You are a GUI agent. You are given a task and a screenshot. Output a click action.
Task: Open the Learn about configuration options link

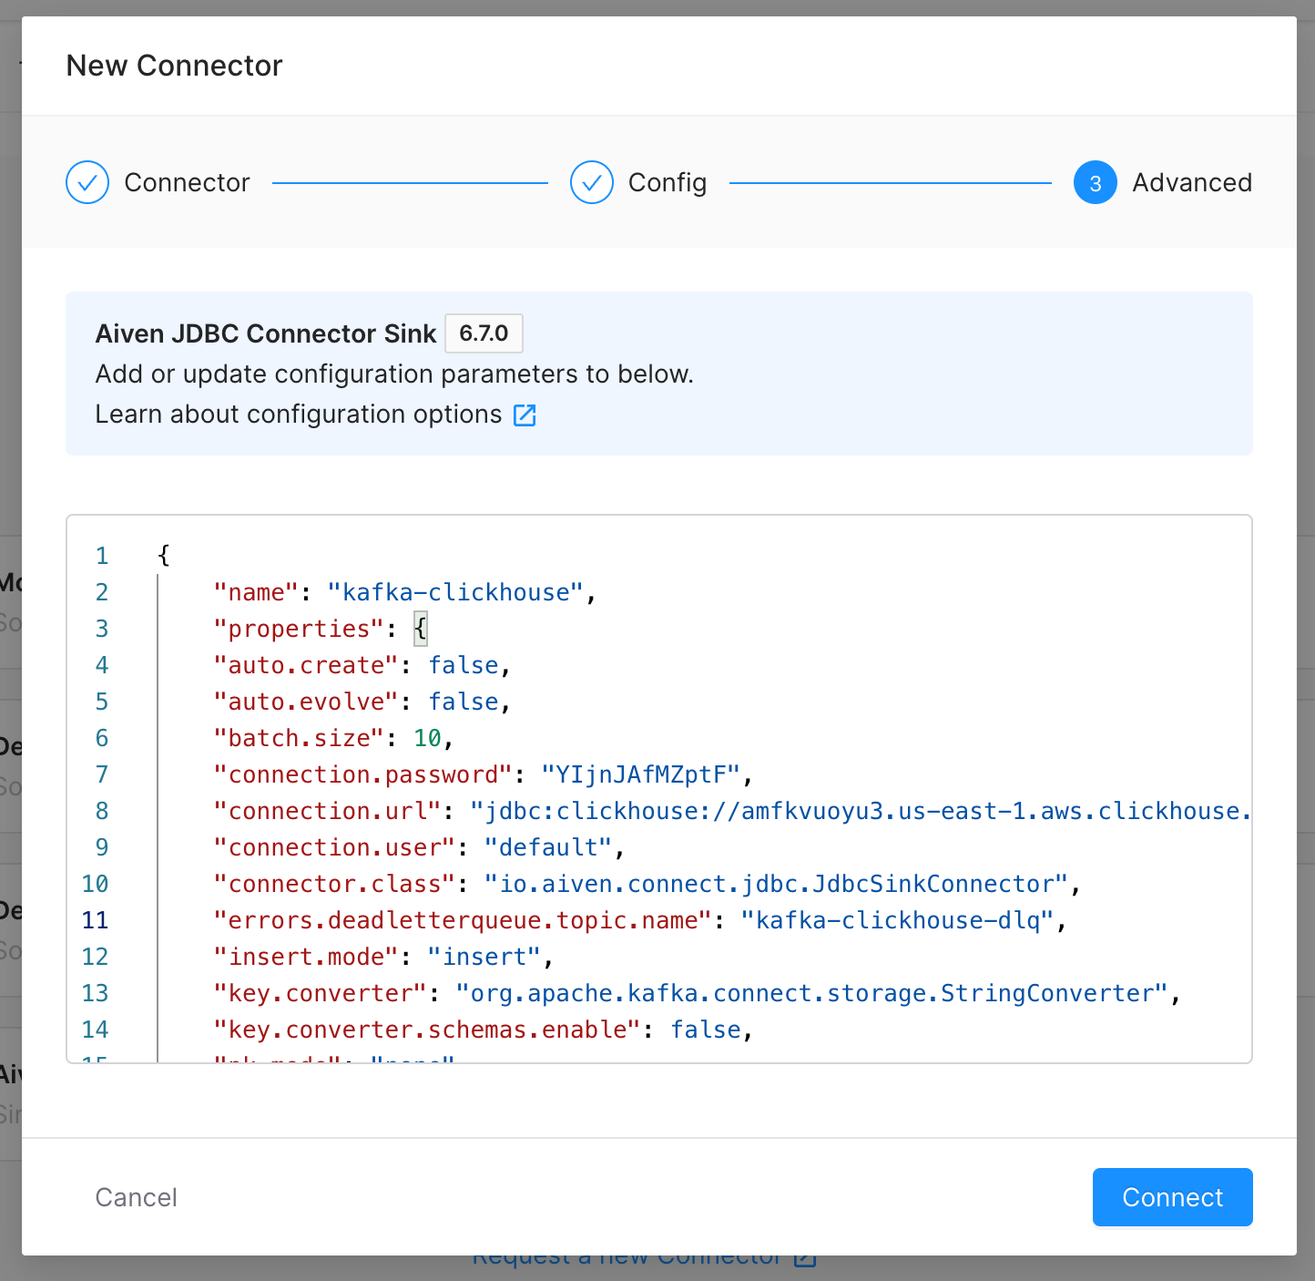point(299,415)
